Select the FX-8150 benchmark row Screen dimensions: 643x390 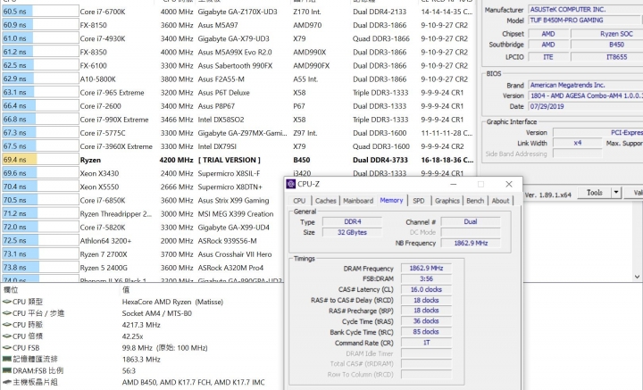click(x=238, y=25)
